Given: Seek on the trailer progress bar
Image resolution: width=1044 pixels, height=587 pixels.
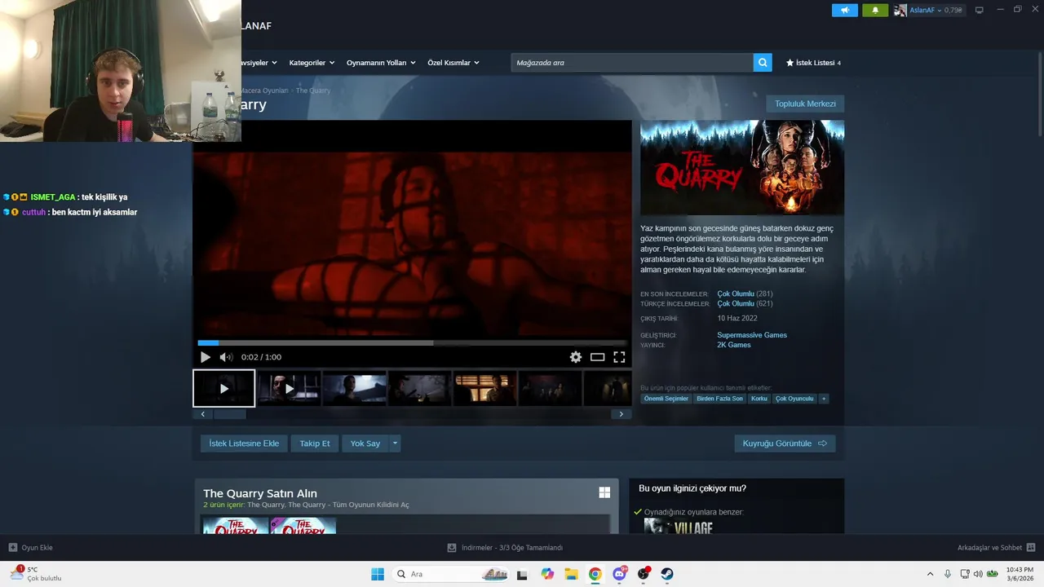Looking at the screenshot, I should 412,343.
